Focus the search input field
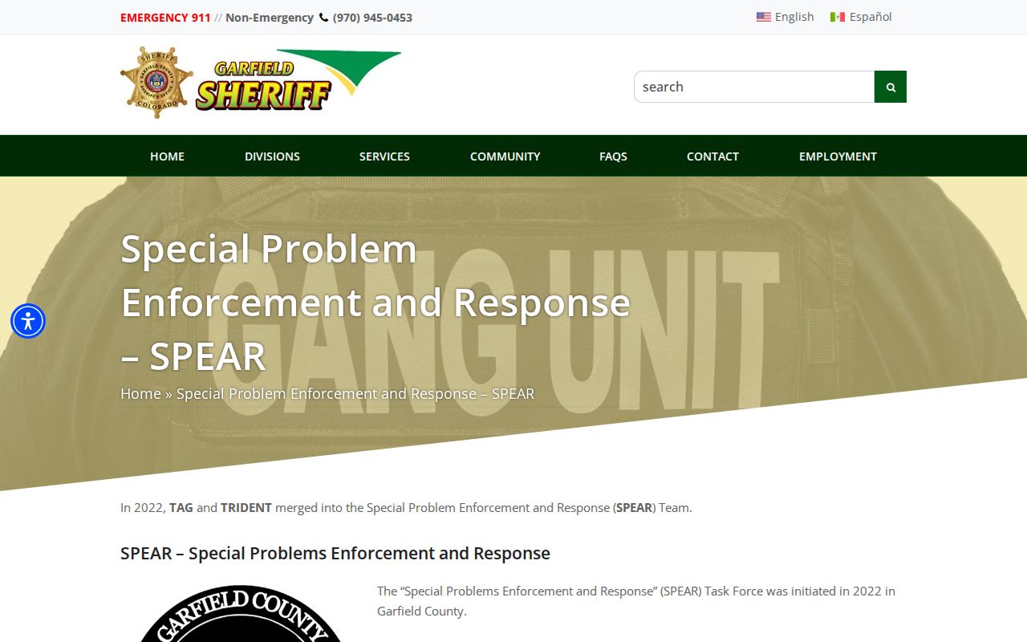The width and height of the screenshot is (1027, 642). coord(754,87)
